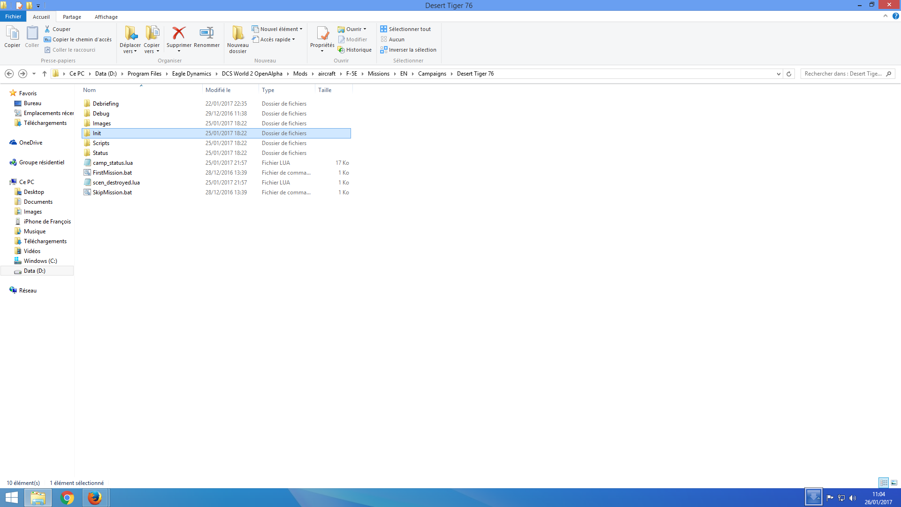Switch to the Affichage ribbon tab
901x507 pixels.
pos(106,17)
